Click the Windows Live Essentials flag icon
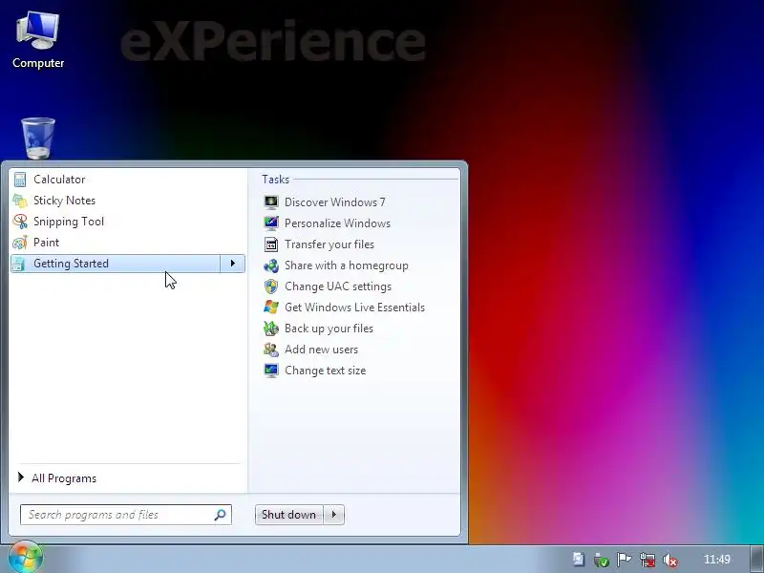The width and height of the screenshot is (764, 573). 271,308
